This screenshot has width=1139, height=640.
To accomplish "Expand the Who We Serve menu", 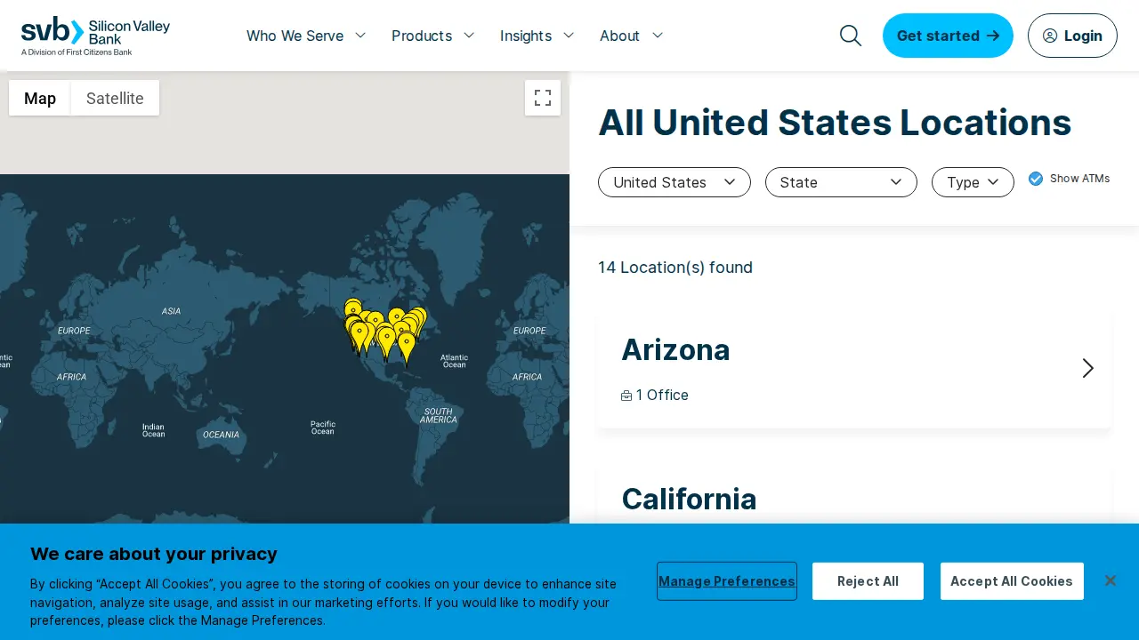I will 306,36.
